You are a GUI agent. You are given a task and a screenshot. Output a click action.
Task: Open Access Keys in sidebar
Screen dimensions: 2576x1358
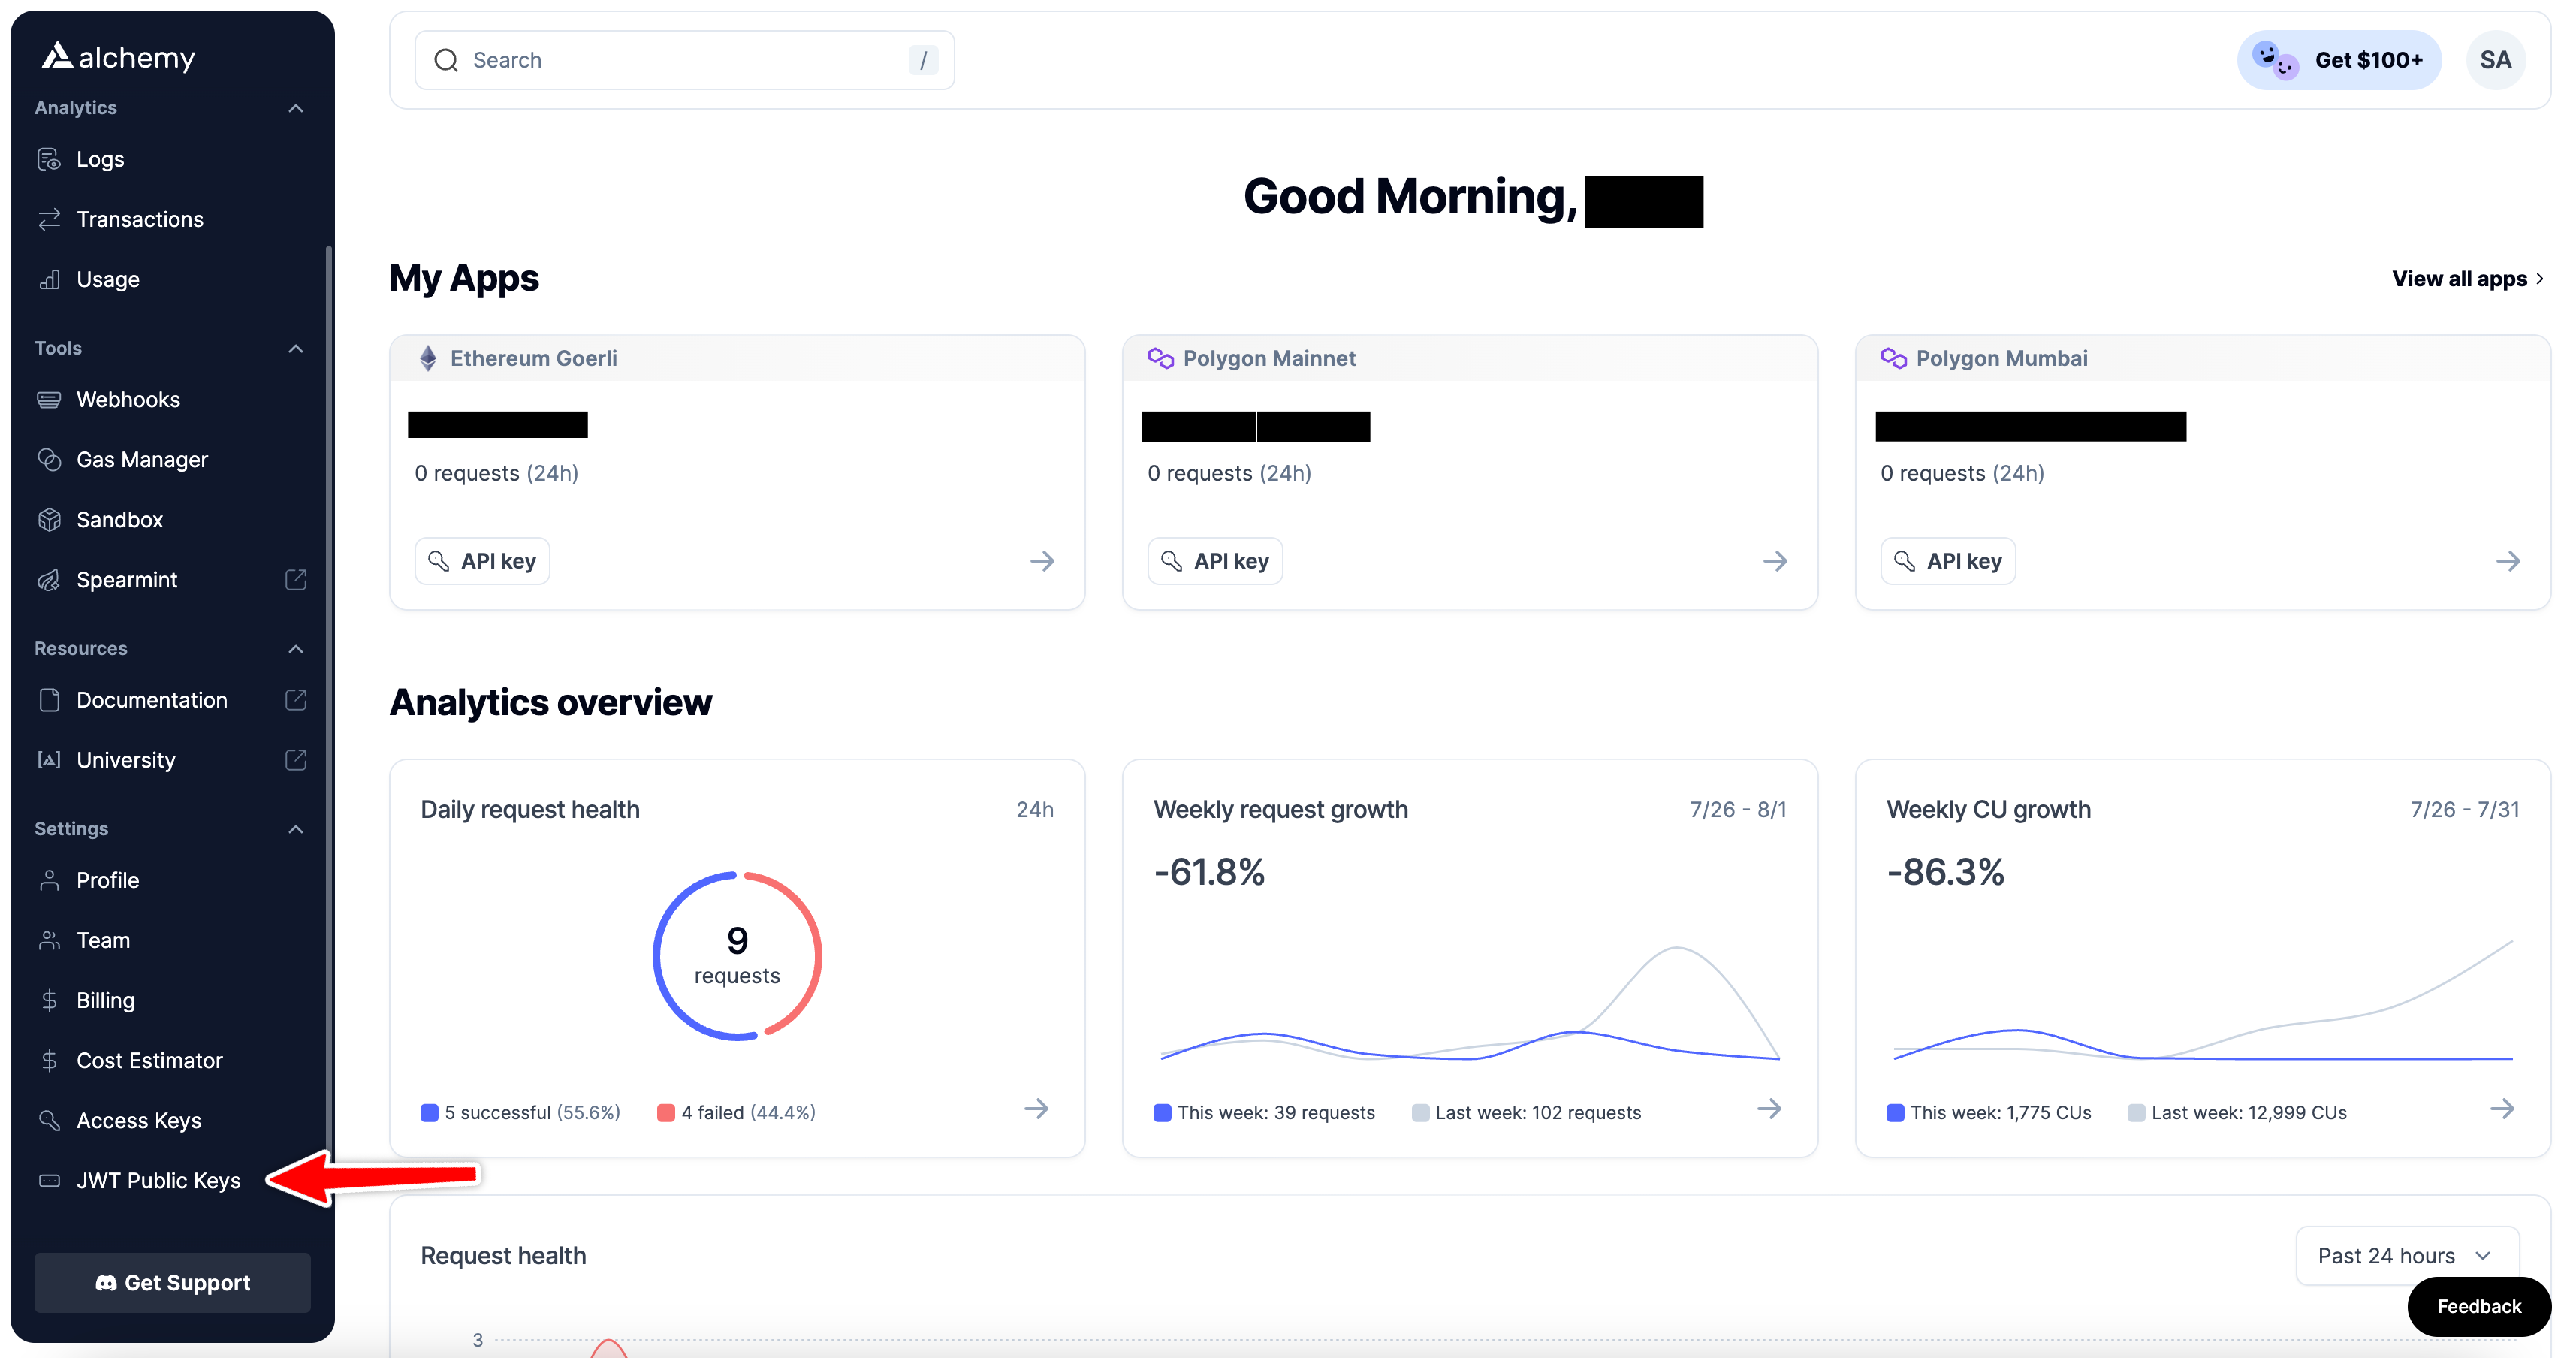pyautogui.click(x=138, y=1121)
